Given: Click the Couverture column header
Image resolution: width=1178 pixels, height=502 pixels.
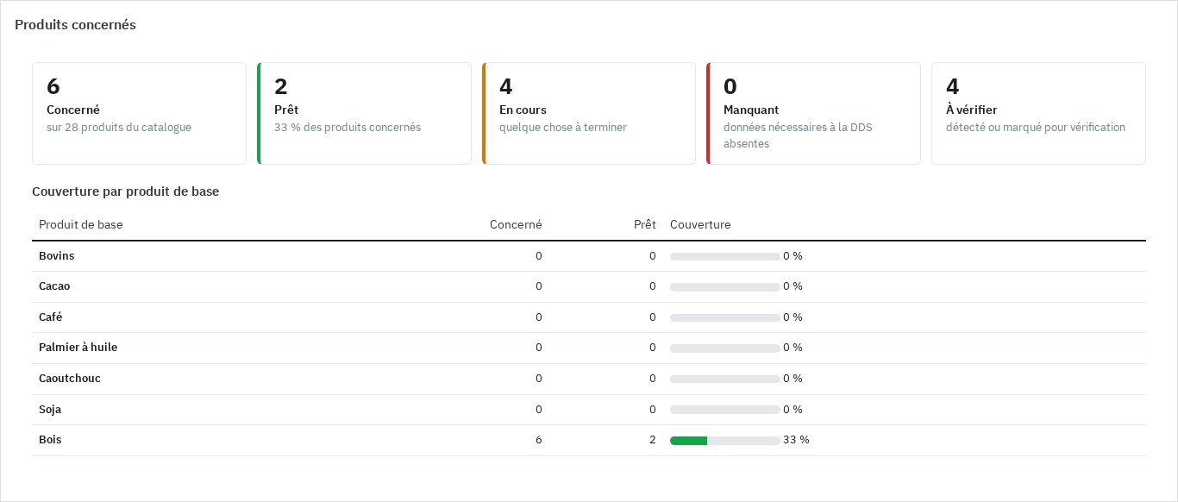Looking at the screenshot, I should 700,224.
